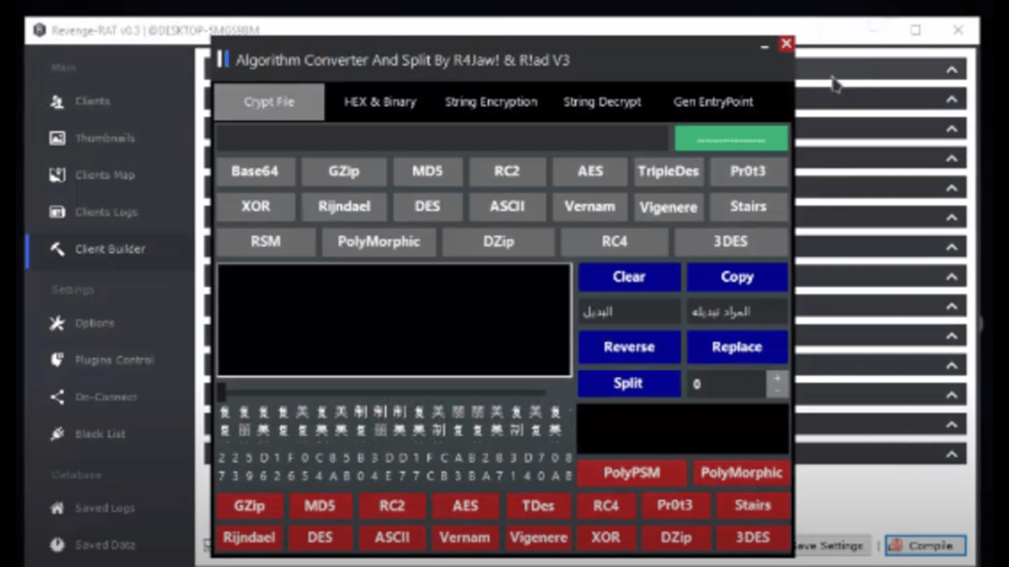
Task: Click the red Pr0t3 button
Action: [675, 506]
